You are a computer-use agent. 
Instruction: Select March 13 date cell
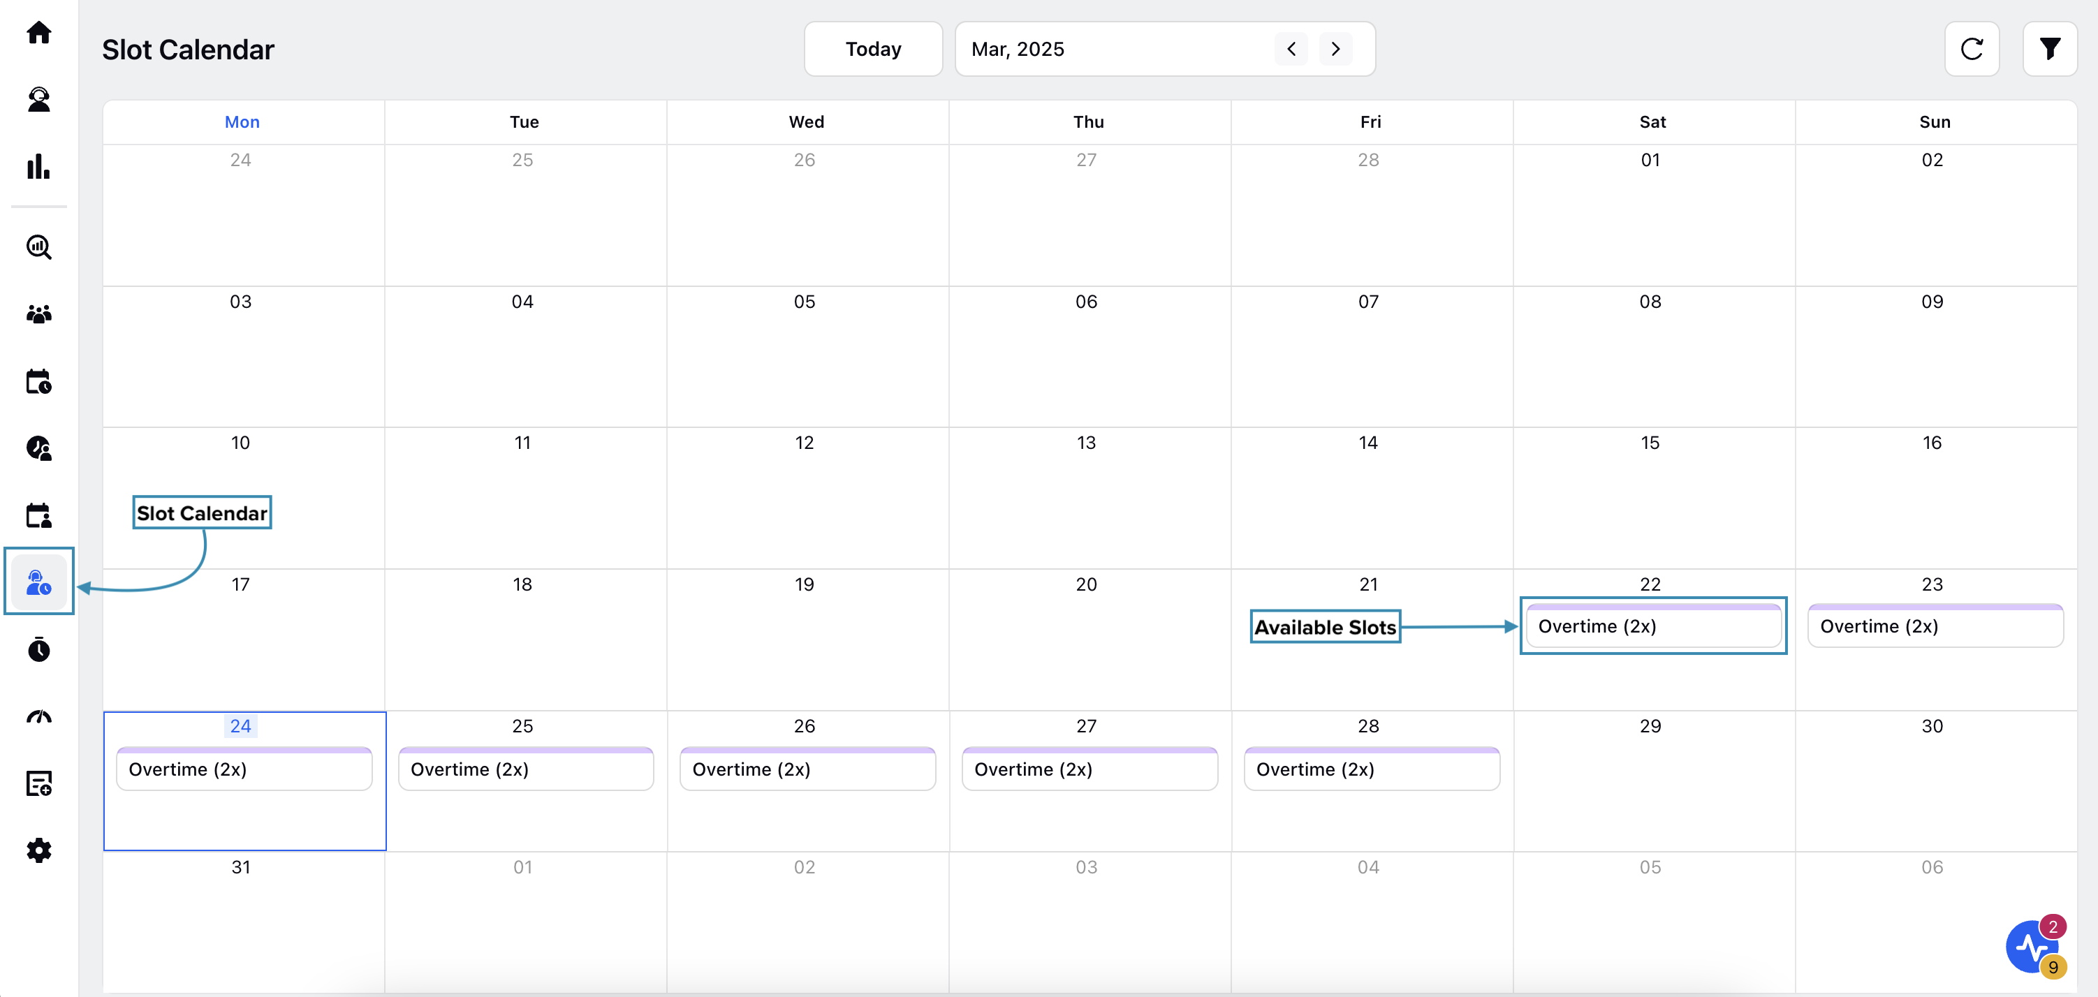click(1089, 498)
